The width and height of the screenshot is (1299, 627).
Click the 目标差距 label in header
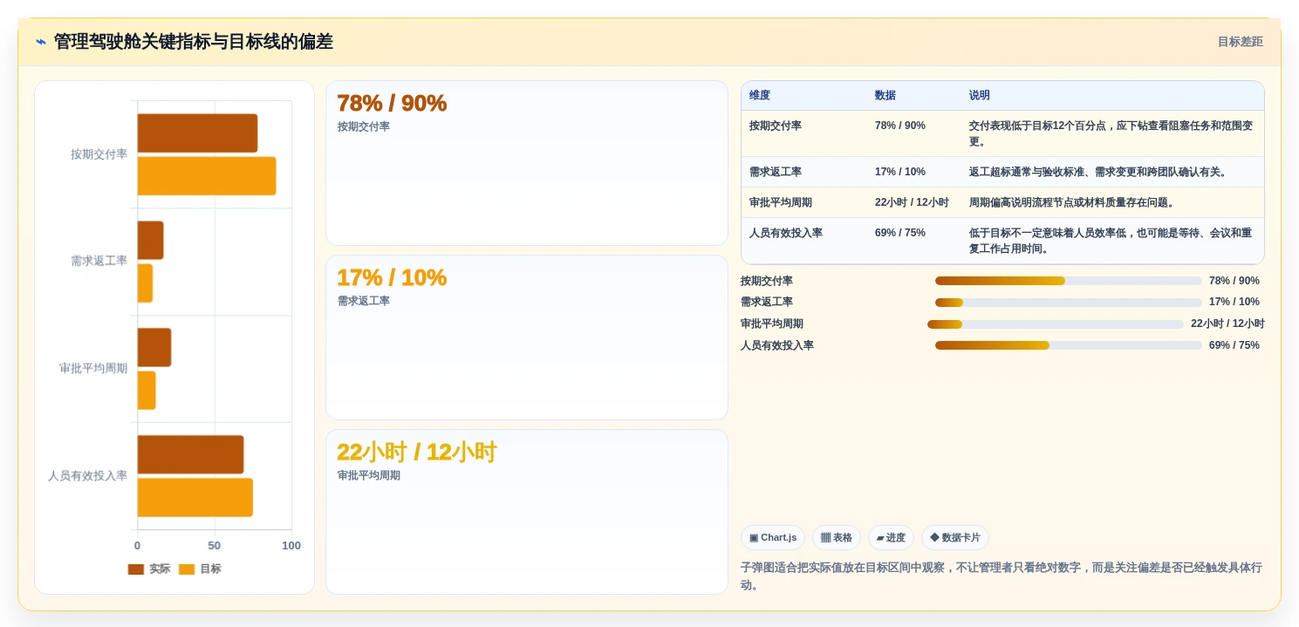(1240, 42)
